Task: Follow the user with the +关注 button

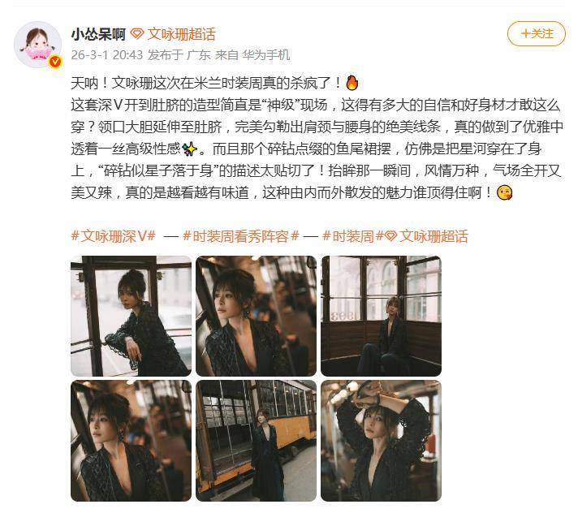Action: click(536, 33)
